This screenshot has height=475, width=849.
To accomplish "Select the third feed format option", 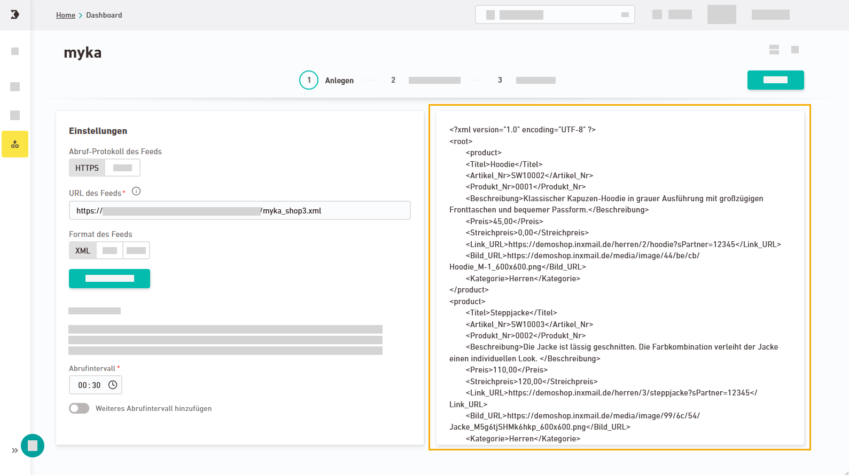I will [136, 250].
